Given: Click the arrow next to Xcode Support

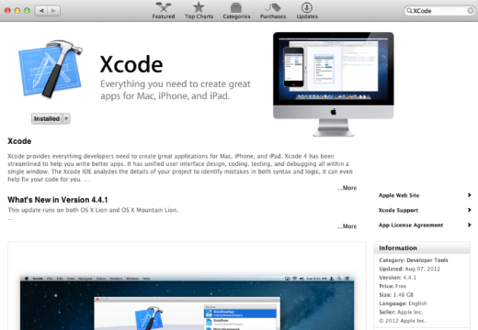Looking at the screenshot, I should point(469,210).
